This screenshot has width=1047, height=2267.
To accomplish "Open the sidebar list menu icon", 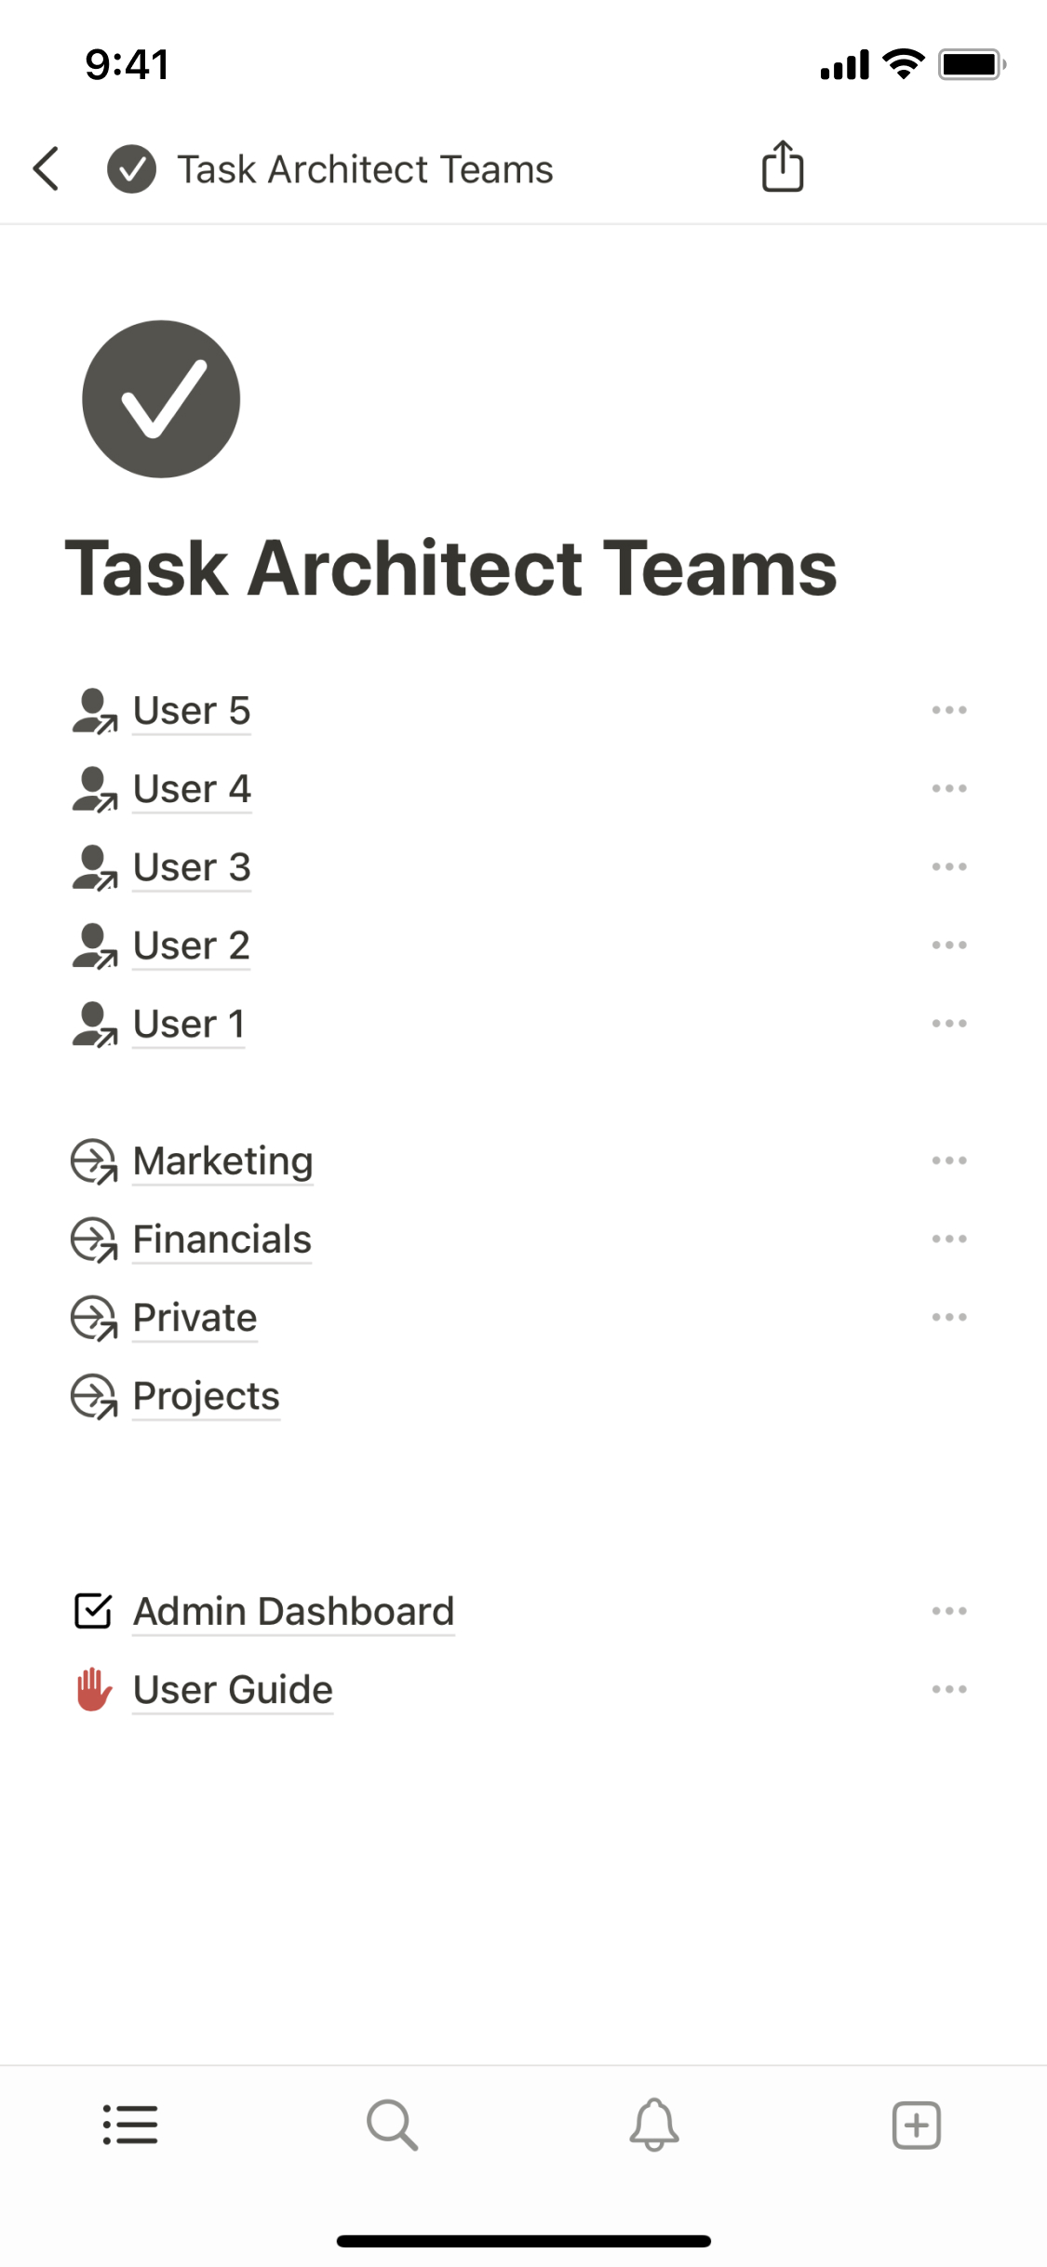I will click(x=130, y=2125).
